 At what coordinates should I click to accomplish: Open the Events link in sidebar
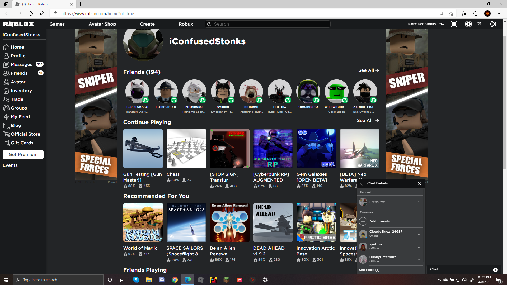(x=10, y=165)
